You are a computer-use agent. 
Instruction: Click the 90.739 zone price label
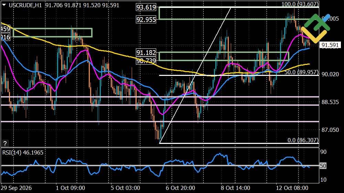click(x=146, y=61)
